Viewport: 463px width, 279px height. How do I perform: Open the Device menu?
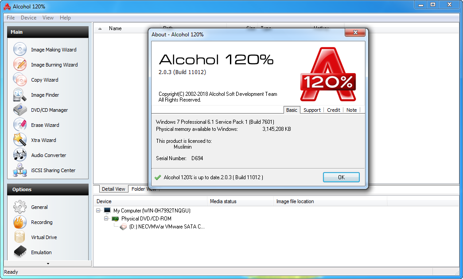point(29,18)
